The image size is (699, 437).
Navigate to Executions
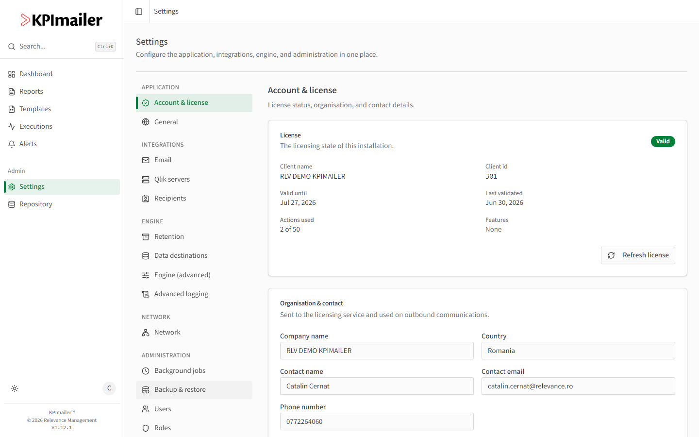coord(62,127)
